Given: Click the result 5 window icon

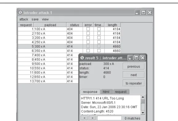Looking at the screenshot, I should (x=82, y=58).
